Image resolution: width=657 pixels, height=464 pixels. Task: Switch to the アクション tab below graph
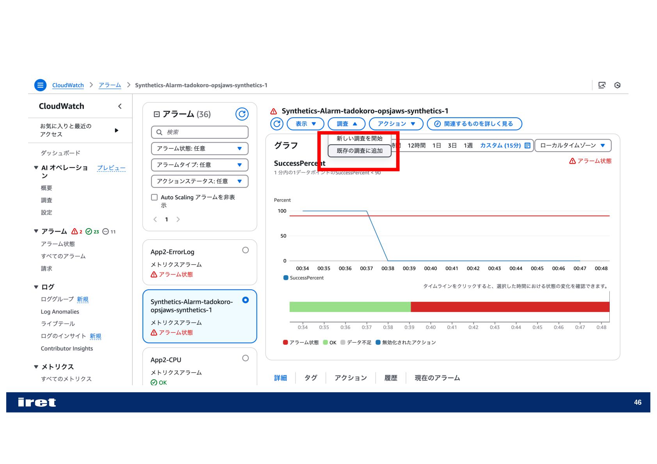point(351,378)
